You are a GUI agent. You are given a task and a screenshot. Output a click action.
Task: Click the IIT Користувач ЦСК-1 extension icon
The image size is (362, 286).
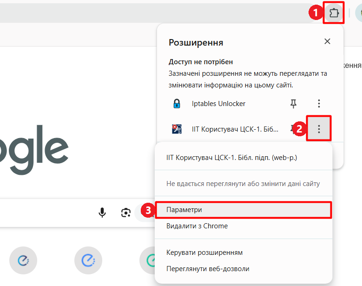[x=177, y=129]
